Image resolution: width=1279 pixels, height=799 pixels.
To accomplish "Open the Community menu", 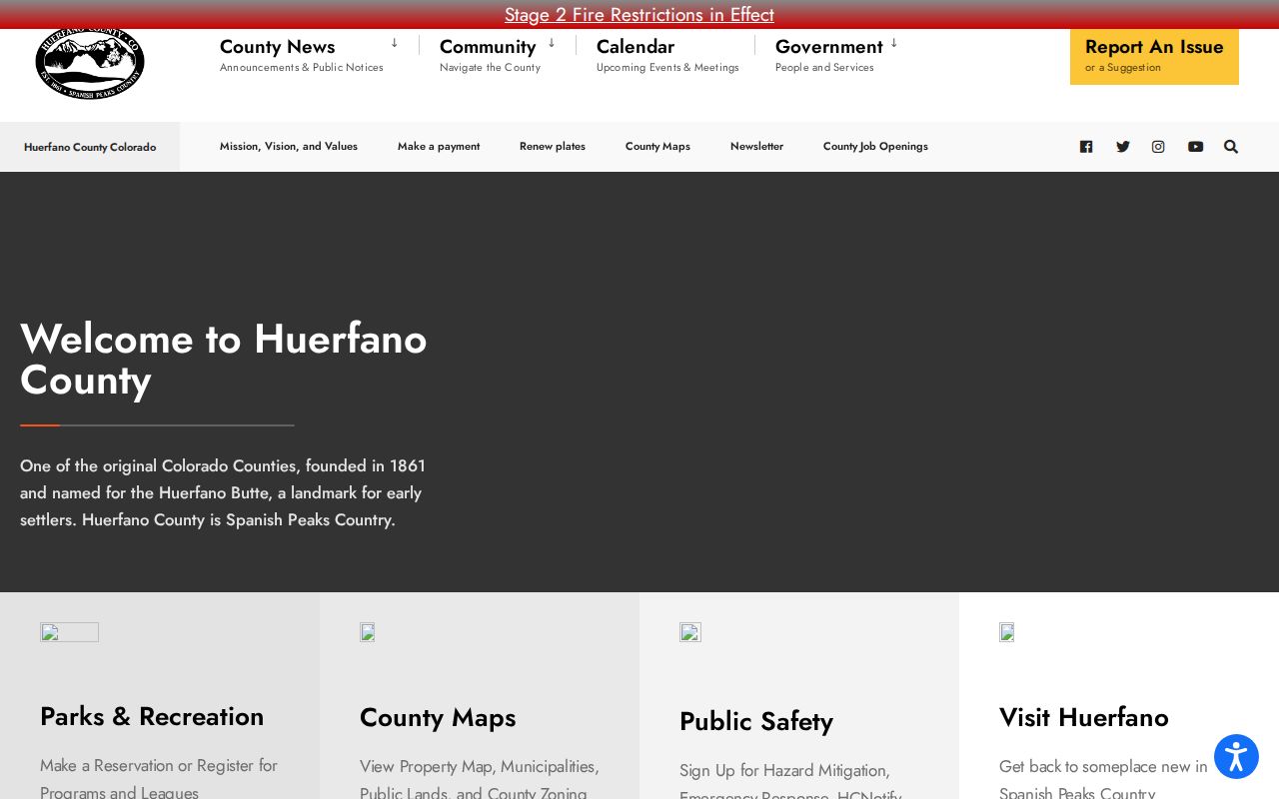I will pos(488,47).
